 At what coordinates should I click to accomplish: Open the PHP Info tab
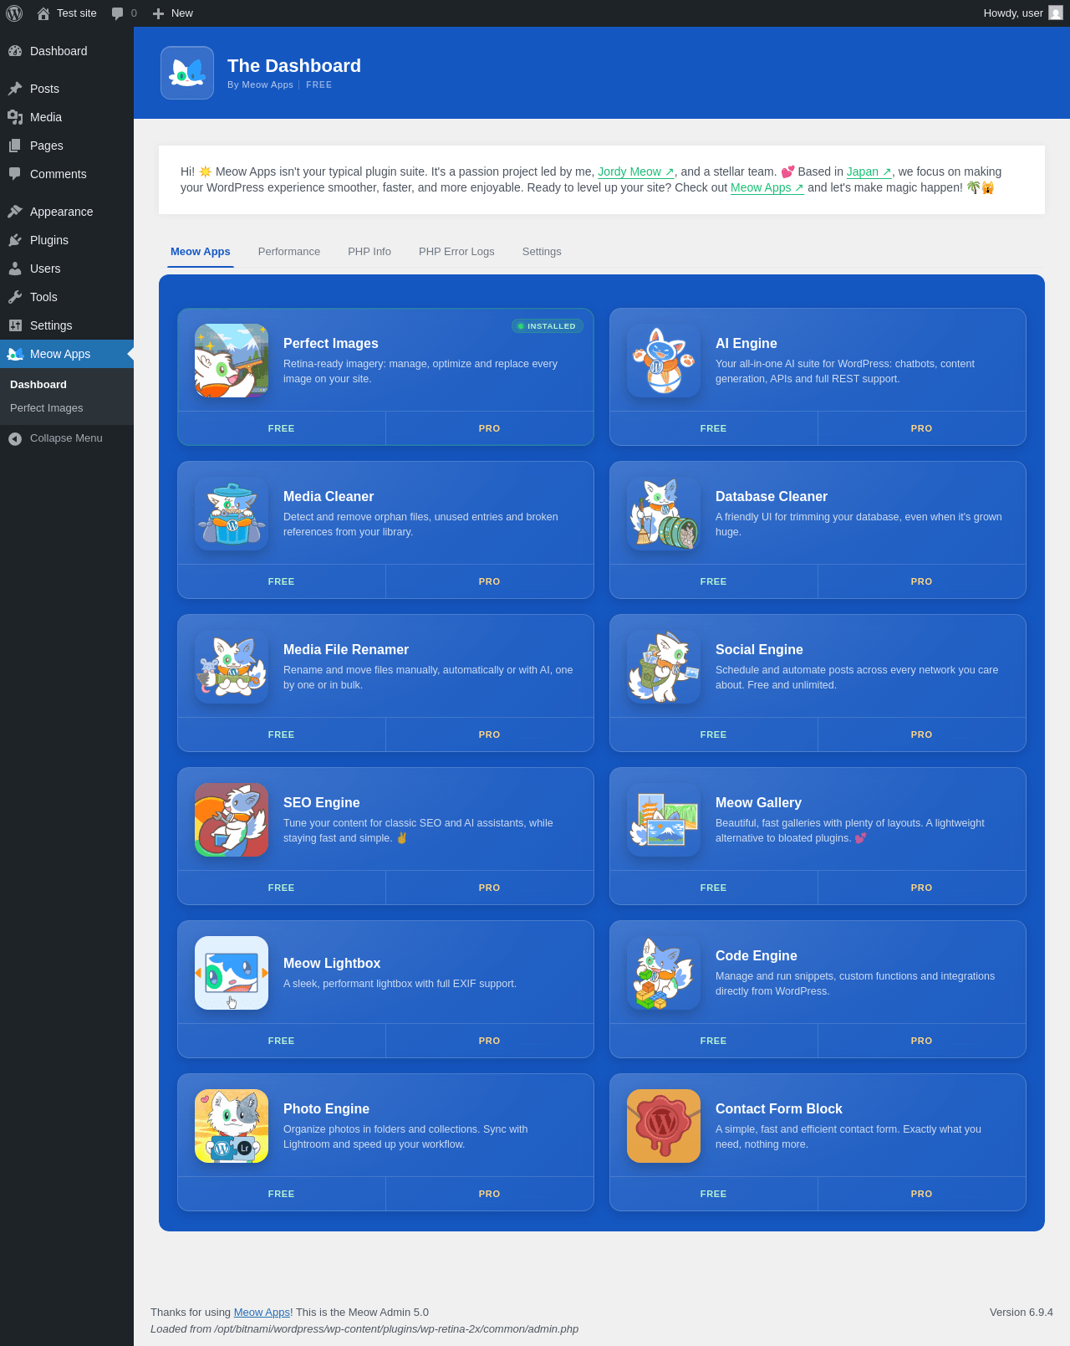(x=369, y=252)
